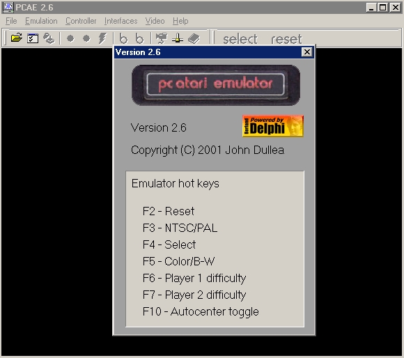Viewport: 404px width, 358px height.
Task: Click the 'Copyright (C) 2001 John Dullea' text
Action: click(x=208, y=150)
